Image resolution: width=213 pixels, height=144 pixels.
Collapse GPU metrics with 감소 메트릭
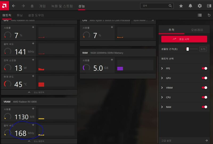click(x=39, y=92)
